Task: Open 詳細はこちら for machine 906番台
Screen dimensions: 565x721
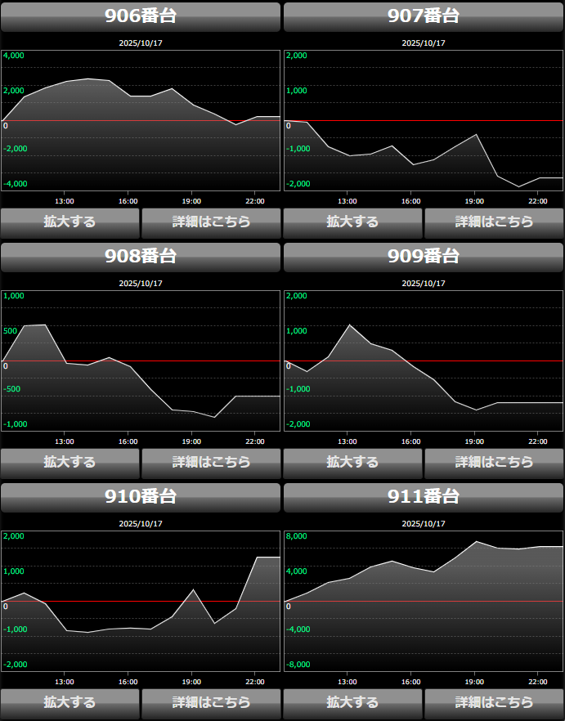Action: click(x=211, y=222)
